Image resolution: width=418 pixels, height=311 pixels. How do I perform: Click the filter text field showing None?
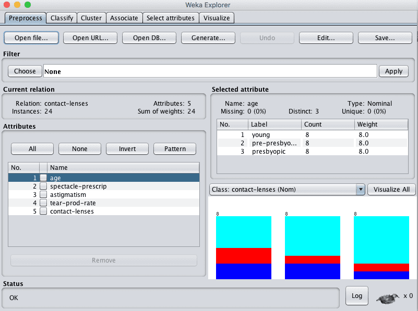tap(210, 71)
